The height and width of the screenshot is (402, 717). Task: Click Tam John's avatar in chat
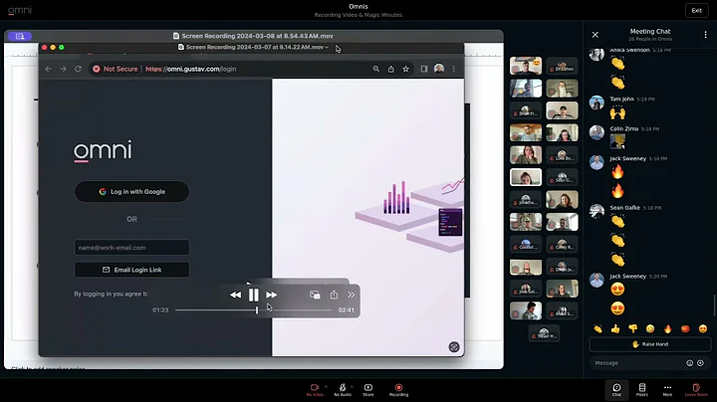click(x=597, y=102)
